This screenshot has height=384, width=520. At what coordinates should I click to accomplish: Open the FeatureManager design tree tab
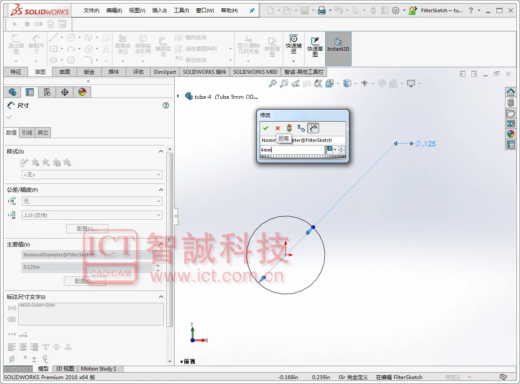click(12, 92)
